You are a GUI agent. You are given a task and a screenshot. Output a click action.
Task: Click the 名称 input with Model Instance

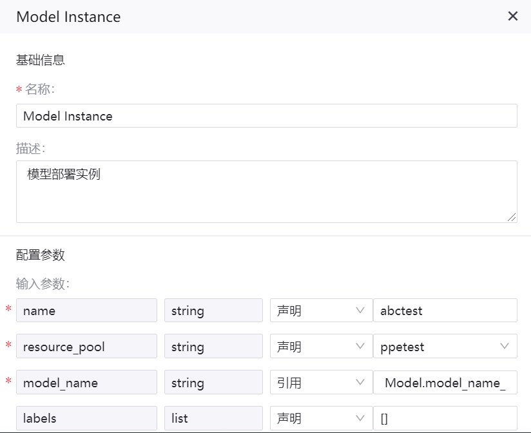click(266, 116)
